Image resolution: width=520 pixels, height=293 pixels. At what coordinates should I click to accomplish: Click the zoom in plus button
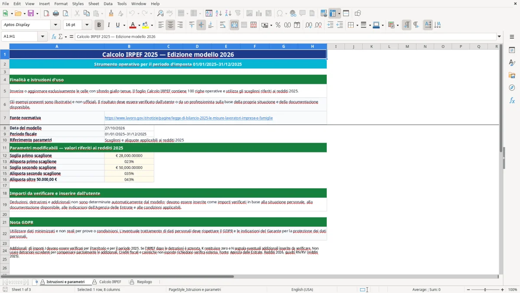click(x=502, y=290)
